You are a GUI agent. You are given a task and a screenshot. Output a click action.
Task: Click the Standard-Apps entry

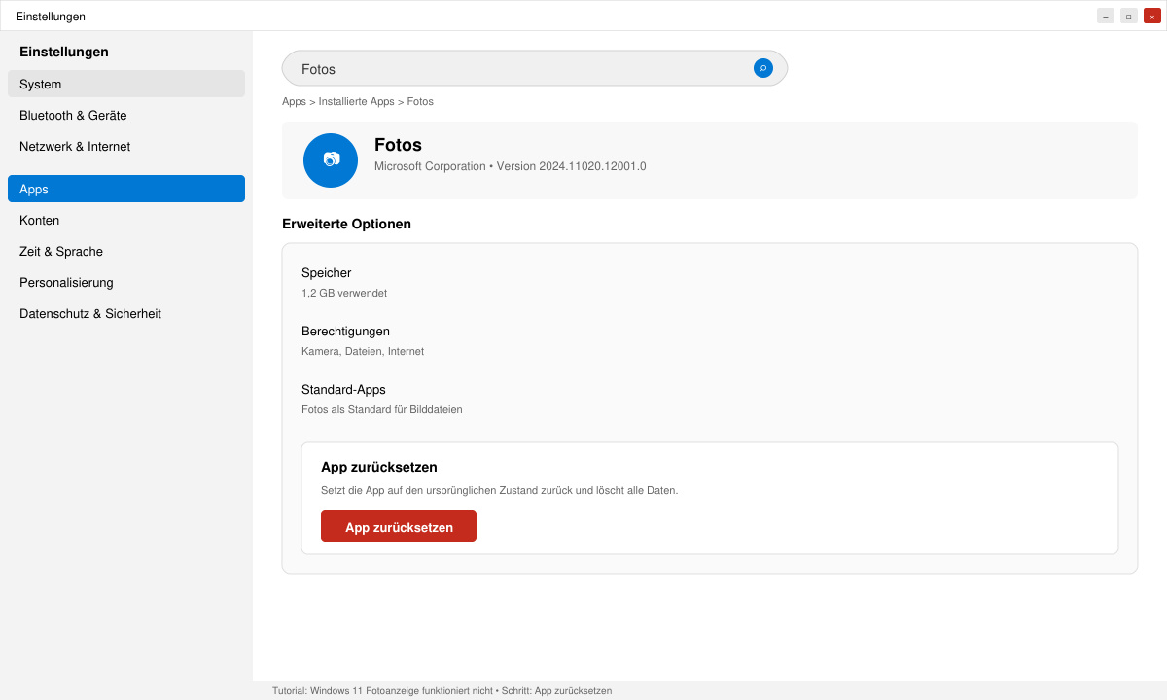pyautogui.click(x=343, y=390)
